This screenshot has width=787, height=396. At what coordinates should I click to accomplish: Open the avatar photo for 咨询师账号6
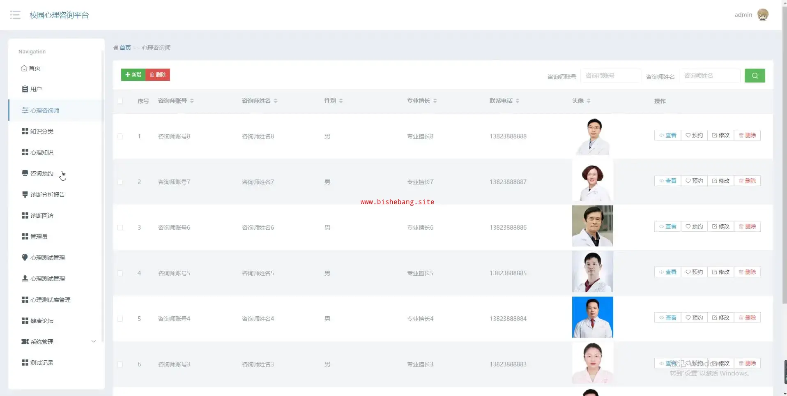click(592, 226)
